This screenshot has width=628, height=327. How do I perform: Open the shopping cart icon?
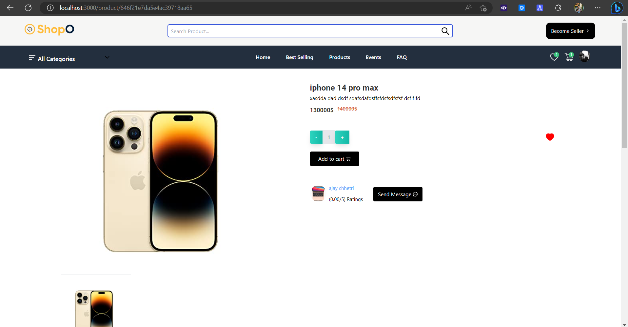(x=569, y=57)
